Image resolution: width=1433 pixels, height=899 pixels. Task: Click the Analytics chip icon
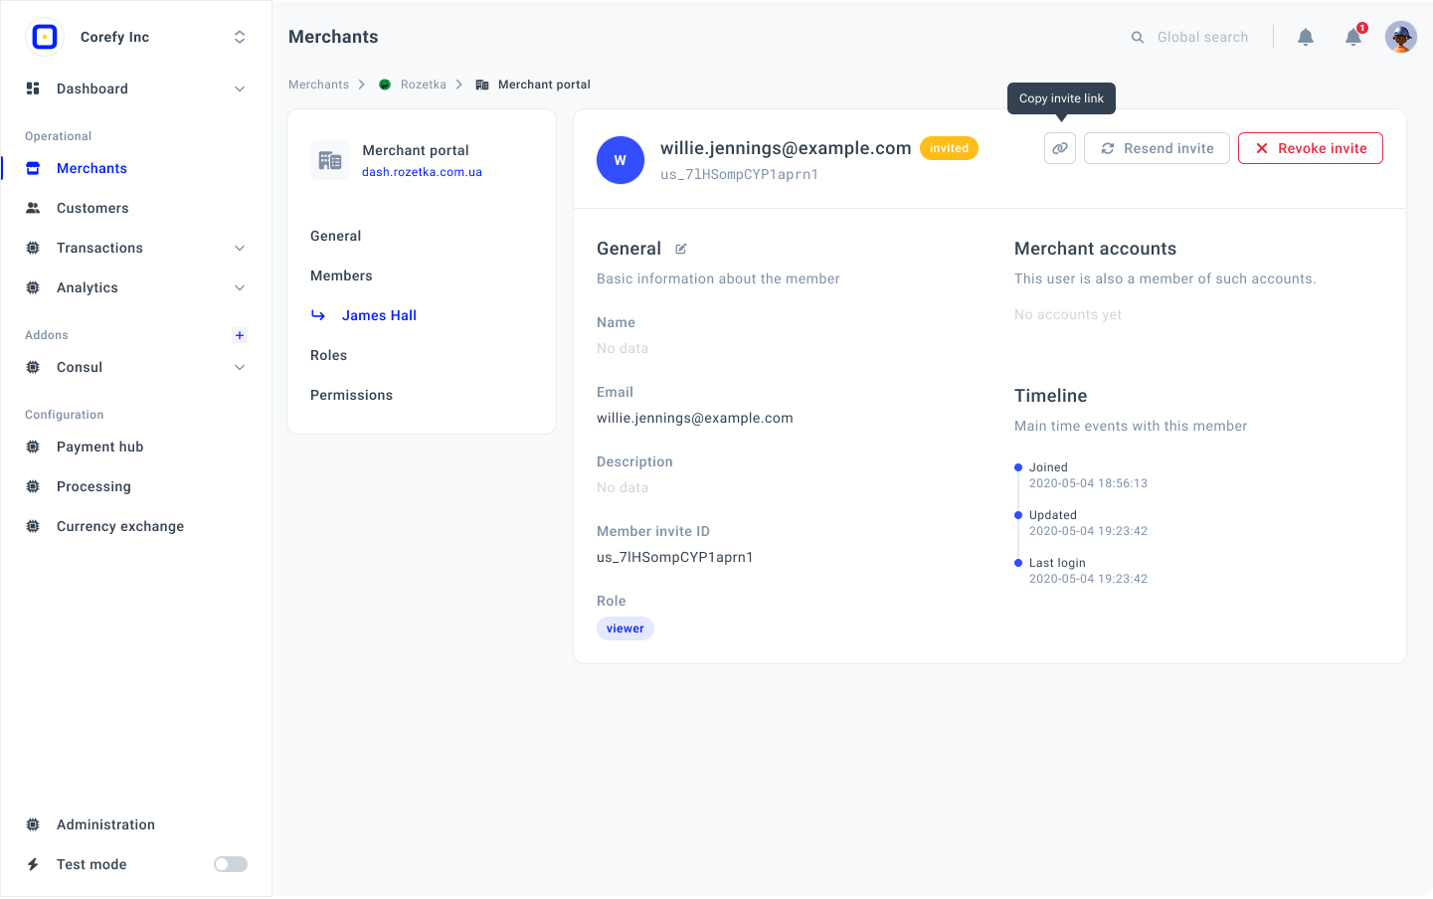coord(33,287)
